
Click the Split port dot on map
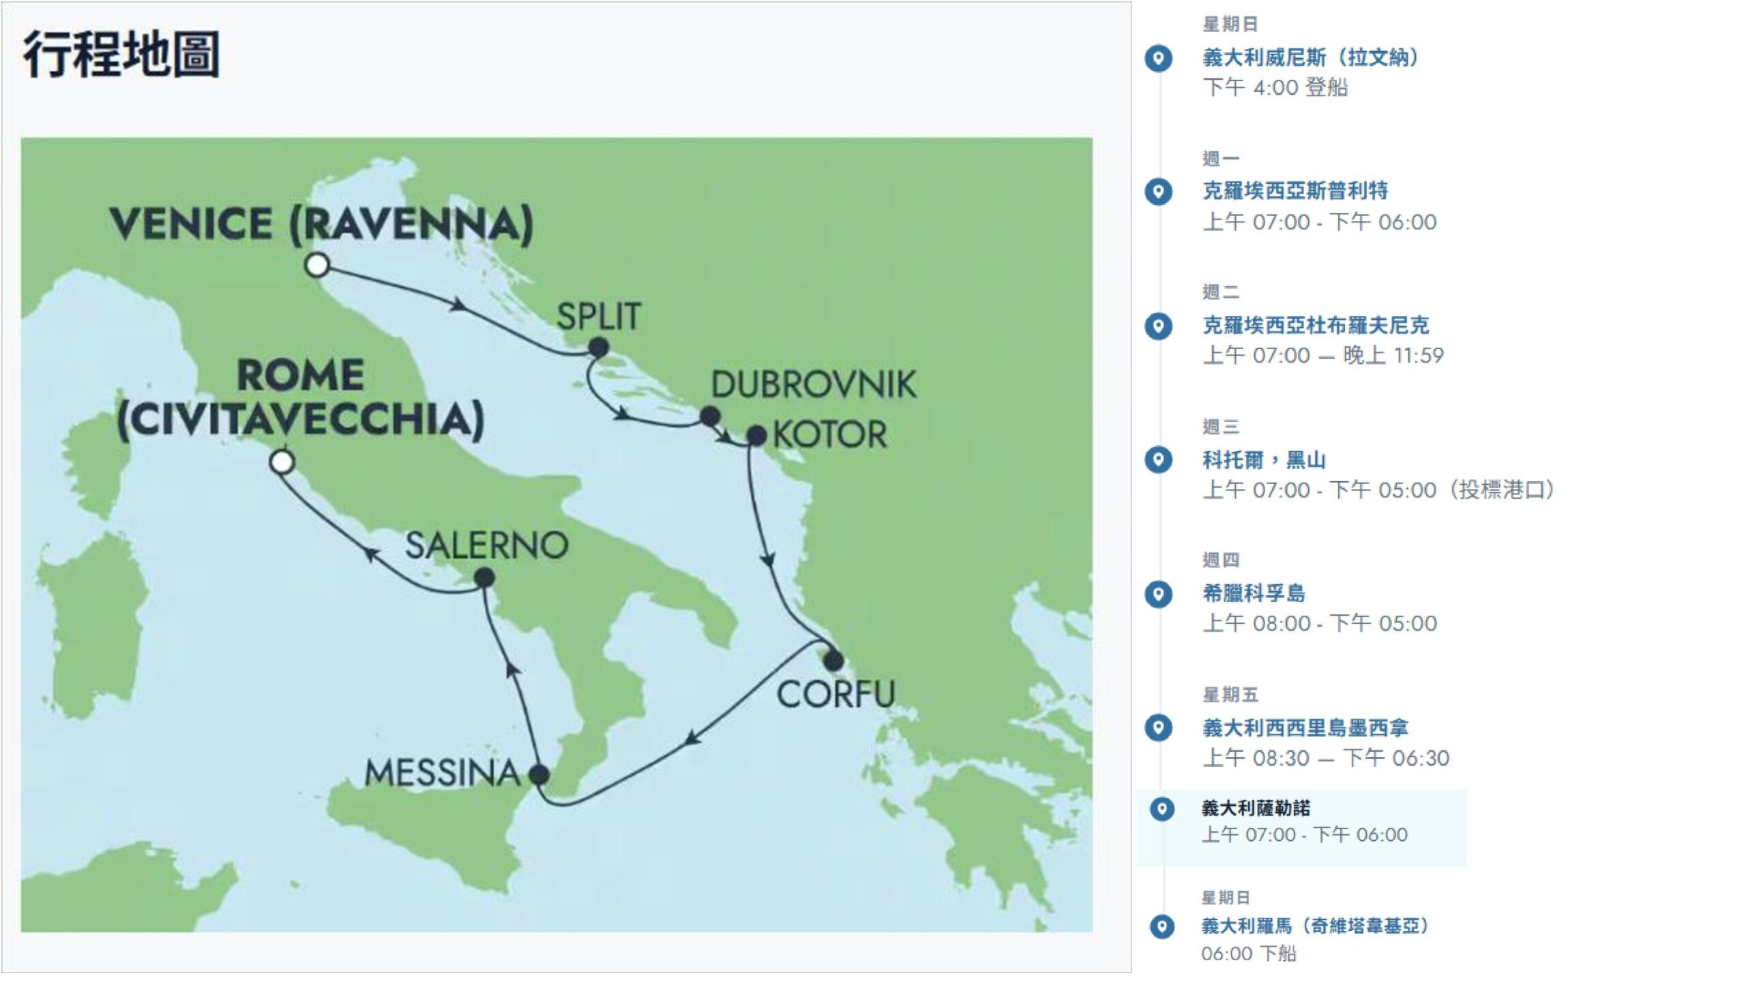coord(598,348)
